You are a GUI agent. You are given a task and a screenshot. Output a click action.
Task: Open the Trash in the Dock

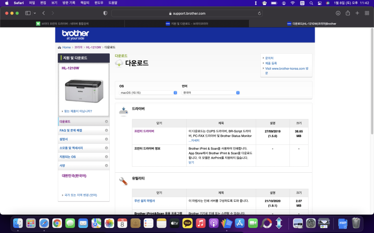tap(356, 223)
